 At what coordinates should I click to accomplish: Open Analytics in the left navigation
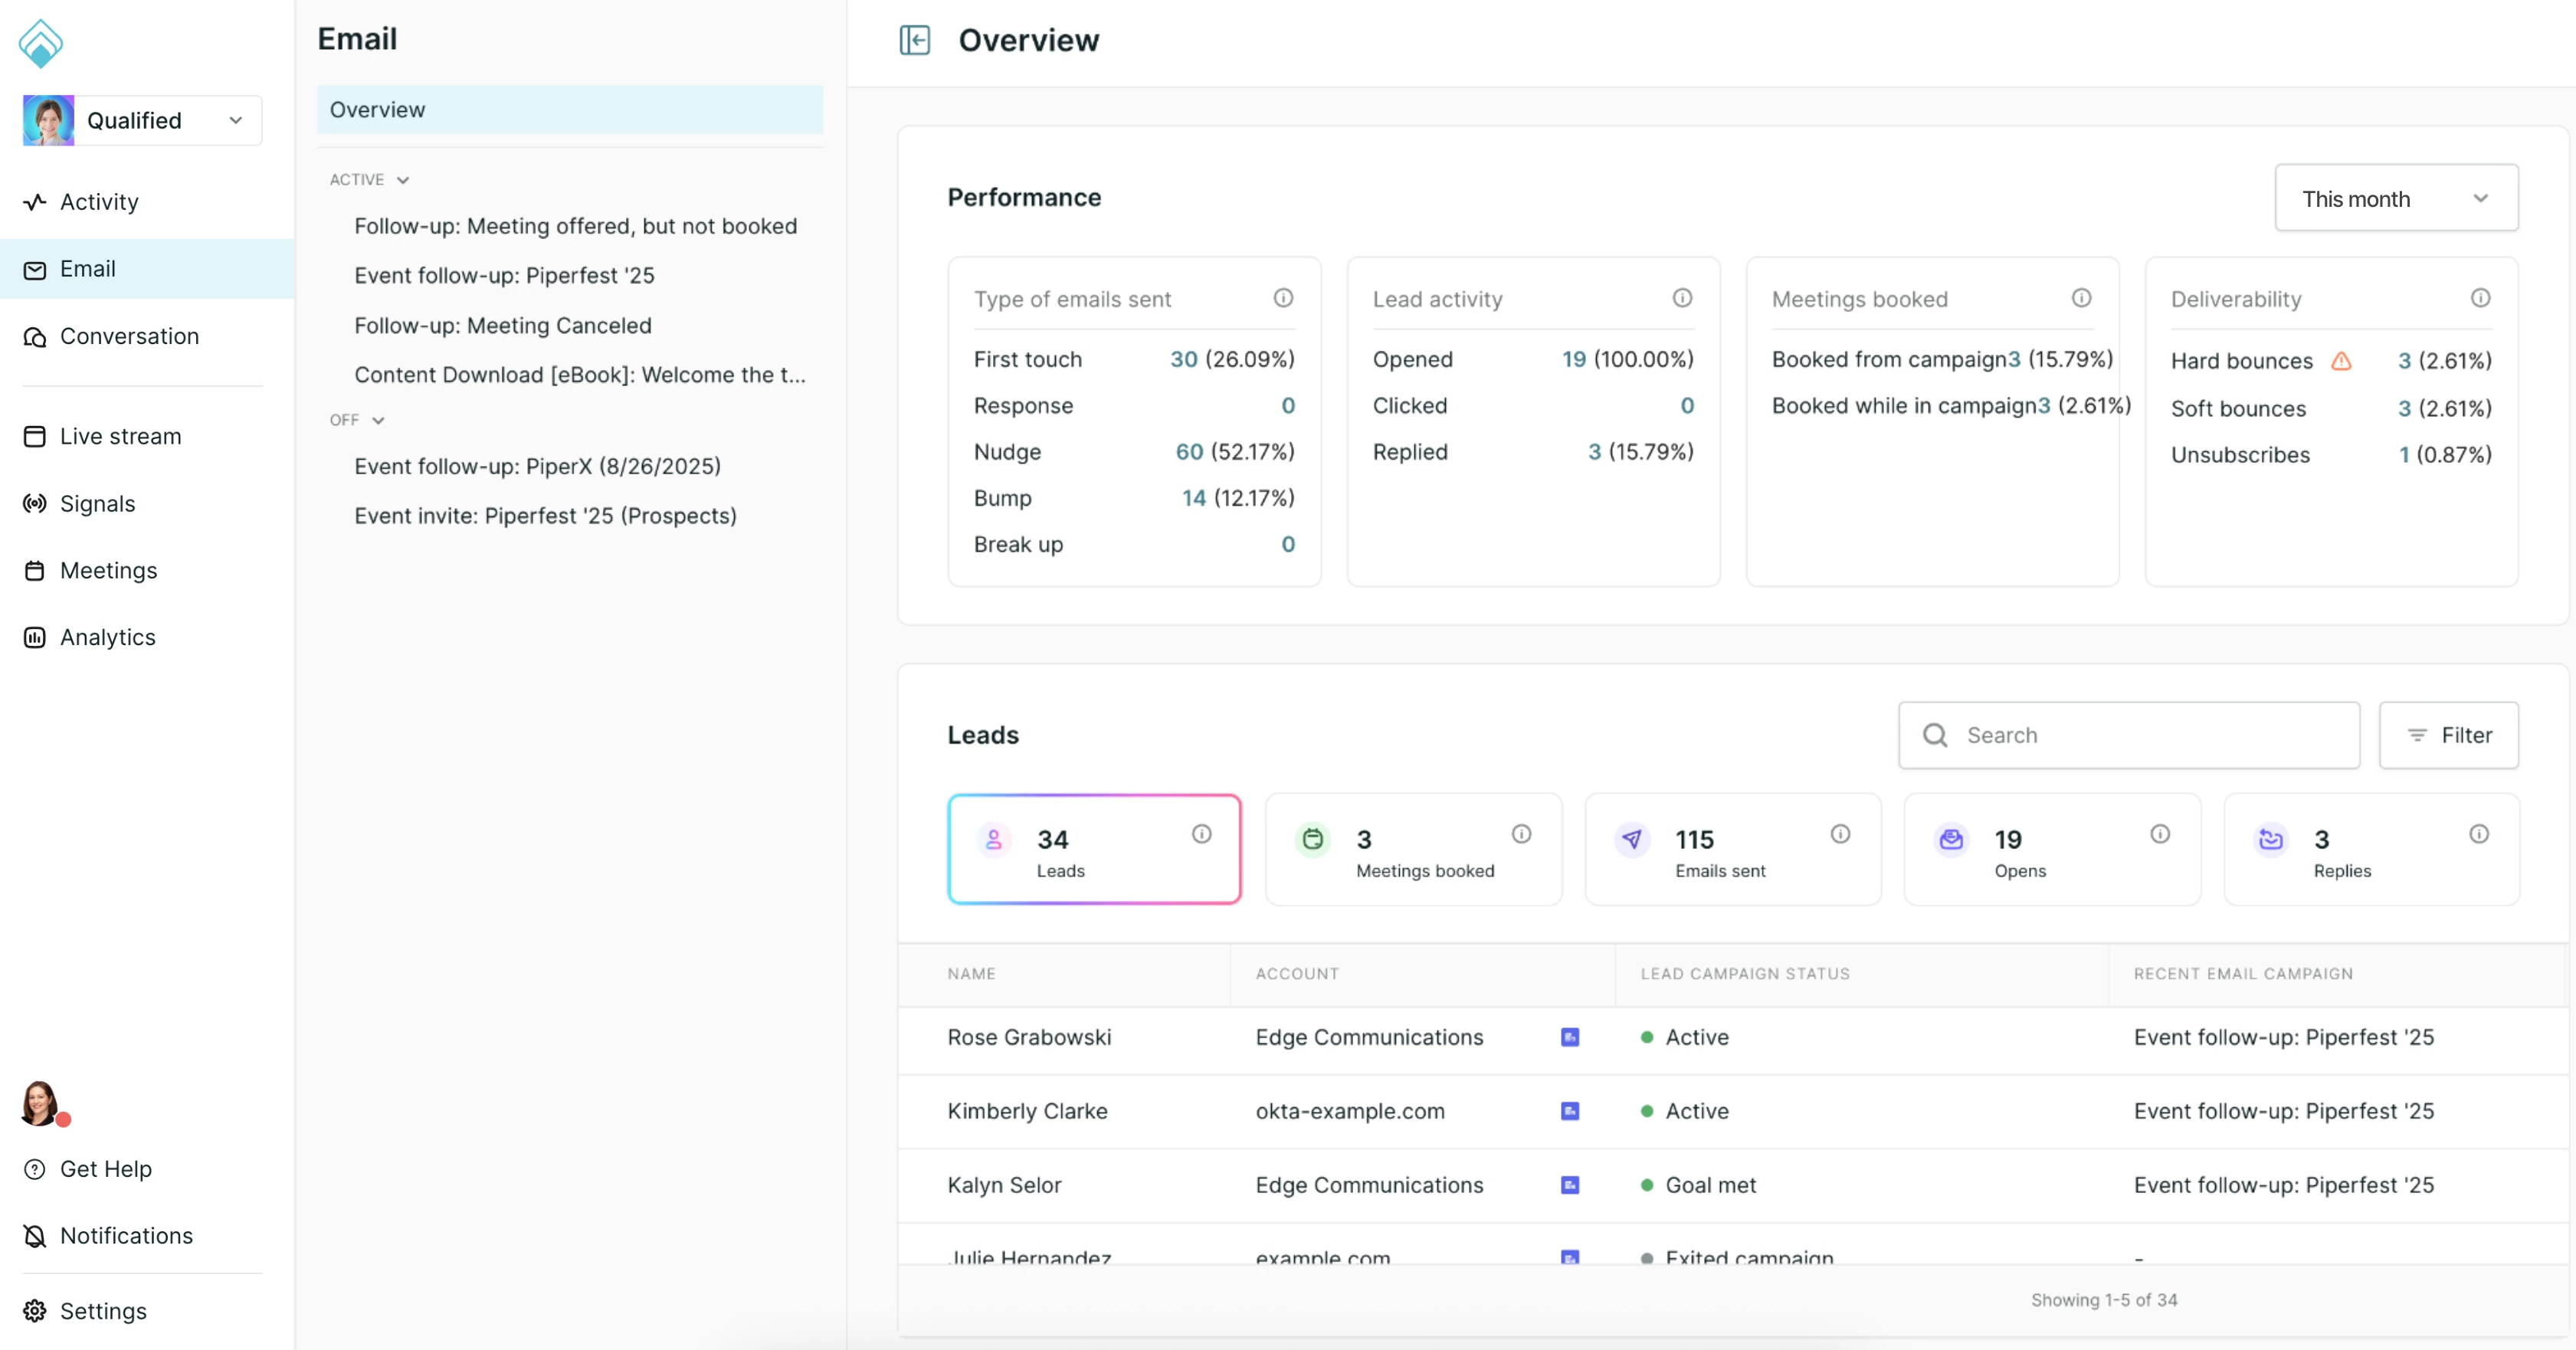107,637
